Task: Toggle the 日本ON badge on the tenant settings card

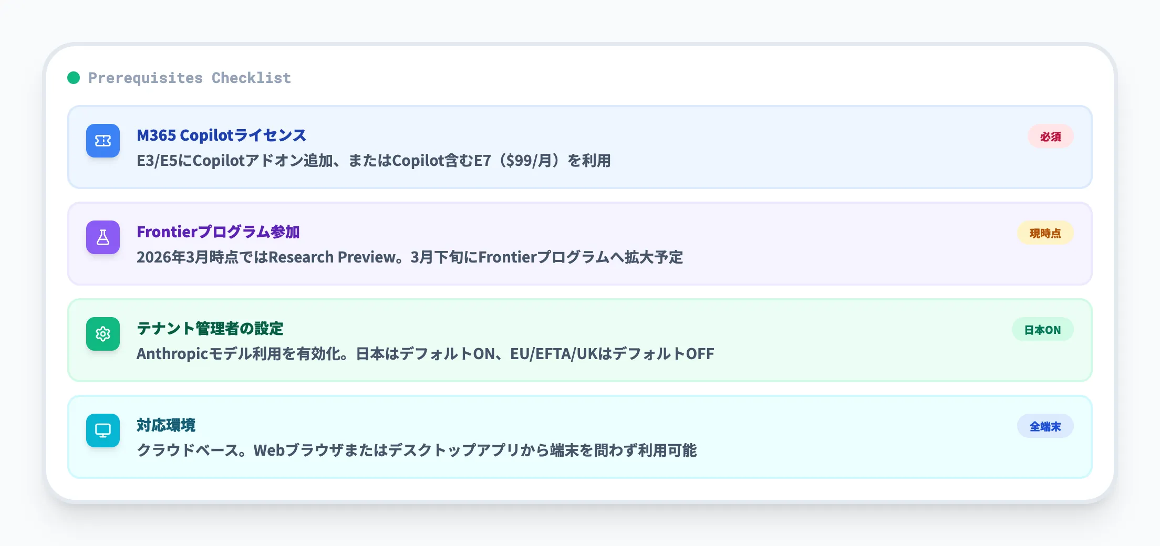Action: point(1043,329)
